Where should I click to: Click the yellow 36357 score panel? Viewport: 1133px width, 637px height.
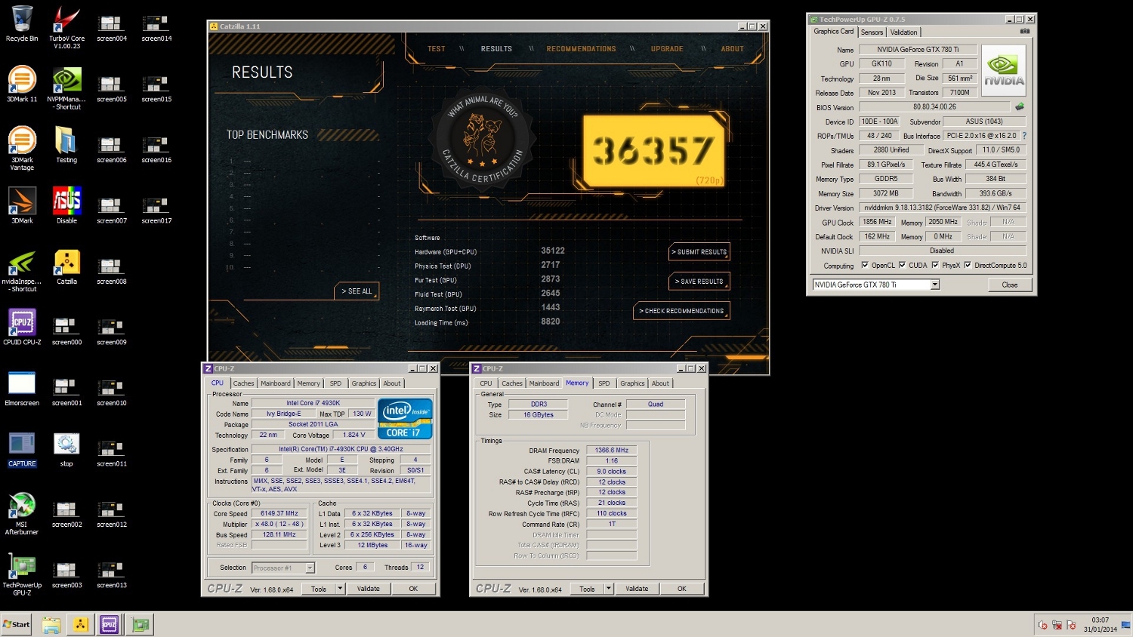point(653,151)
